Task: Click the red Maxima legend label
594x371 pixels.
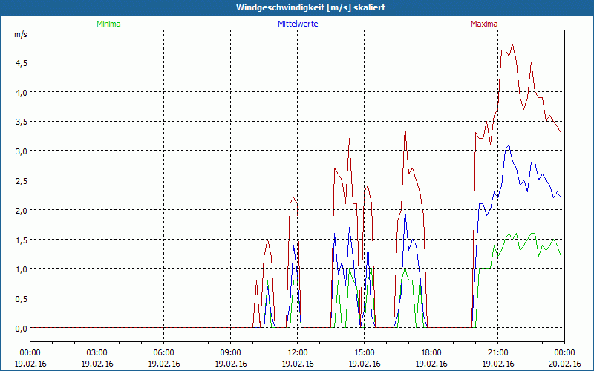Action: point(484,24)
